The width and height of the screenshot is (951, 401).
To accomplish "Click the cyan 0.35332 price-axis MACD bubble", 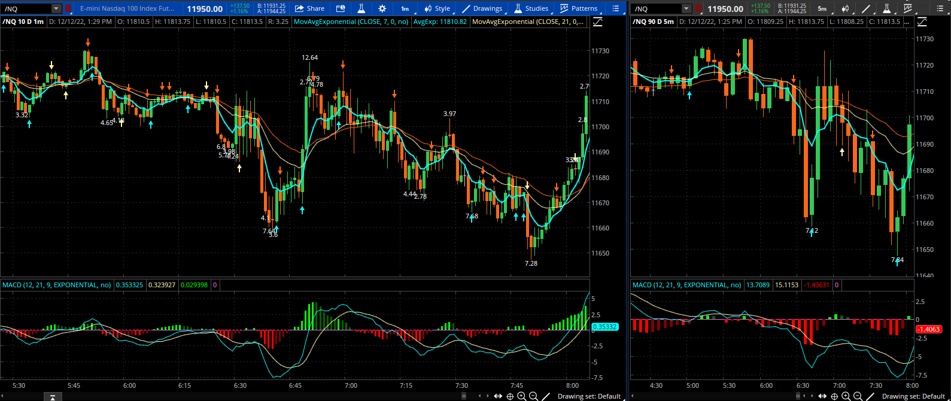I will (x=604, y=327).
